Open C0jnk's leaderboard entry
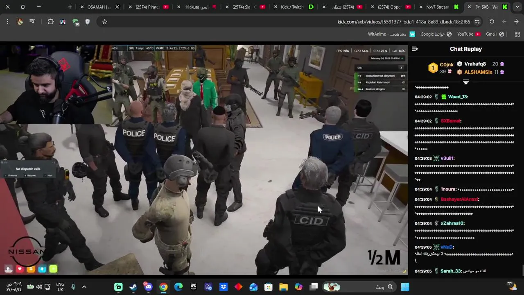 [441, 68]
